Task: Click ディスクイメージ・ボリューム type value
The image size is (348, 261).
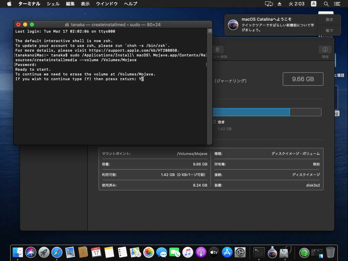Action: [296, 154]
